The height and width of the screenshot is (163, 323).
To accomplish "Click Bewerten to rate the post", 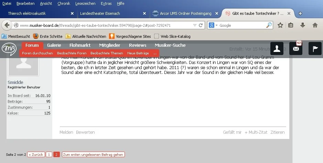I will pos(85,132).
